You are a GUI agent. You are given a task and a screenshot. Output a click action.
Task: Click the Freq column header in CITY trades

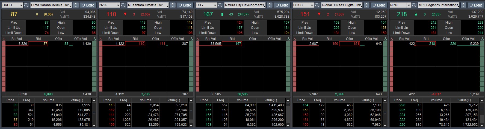click(x=220, y=100)
